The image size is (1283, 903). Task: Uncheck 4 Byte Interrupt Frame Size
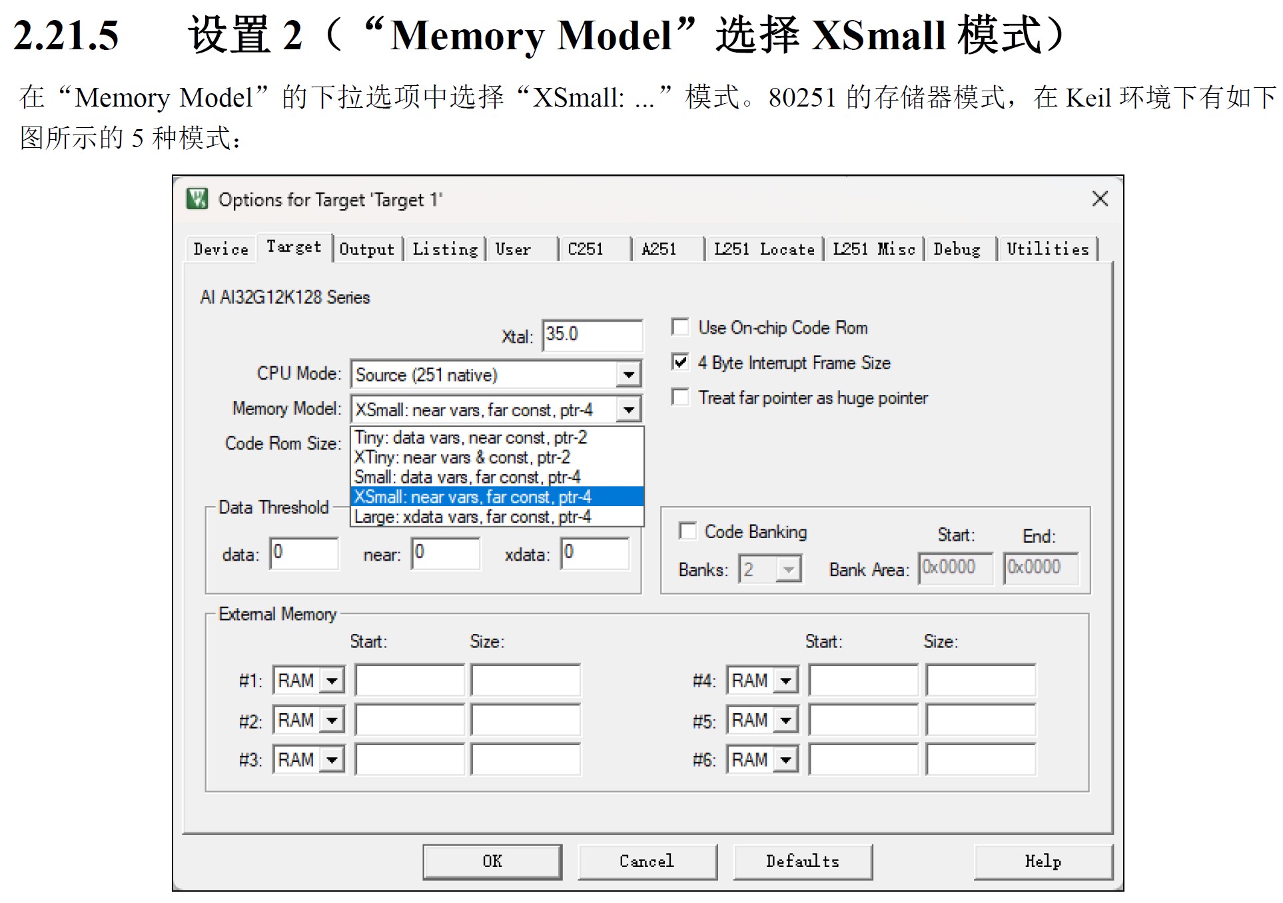click(680, 362)
